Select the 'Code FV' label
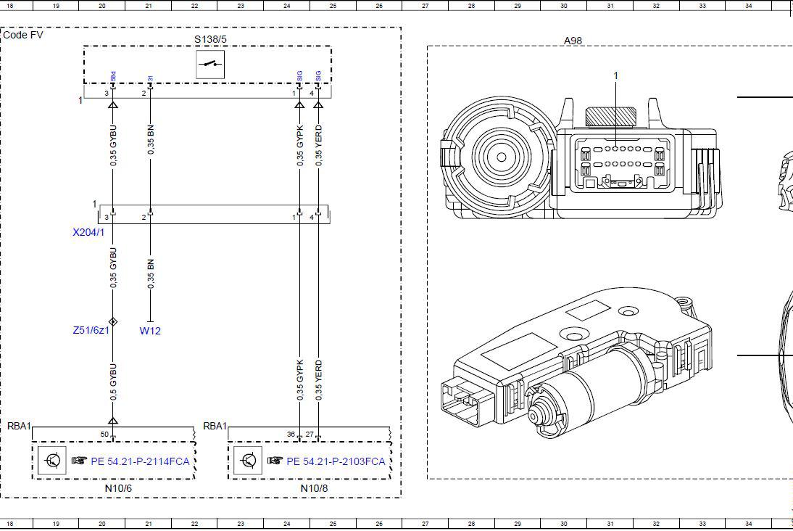This screenshot has width=793, height=531. (23, 35)
